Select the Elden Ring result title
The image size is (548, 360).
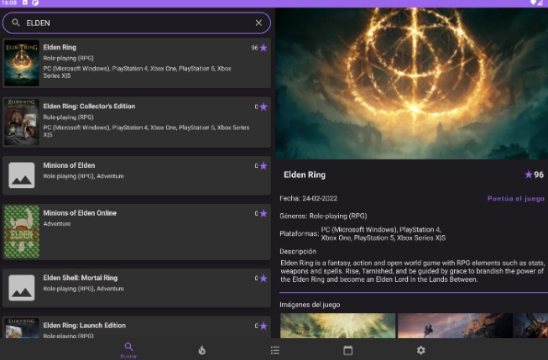[60, 47]
